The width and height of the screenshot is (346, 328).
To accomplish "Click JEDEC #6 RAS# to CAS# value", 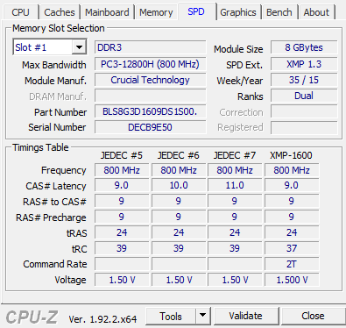I will coord(179,201).
